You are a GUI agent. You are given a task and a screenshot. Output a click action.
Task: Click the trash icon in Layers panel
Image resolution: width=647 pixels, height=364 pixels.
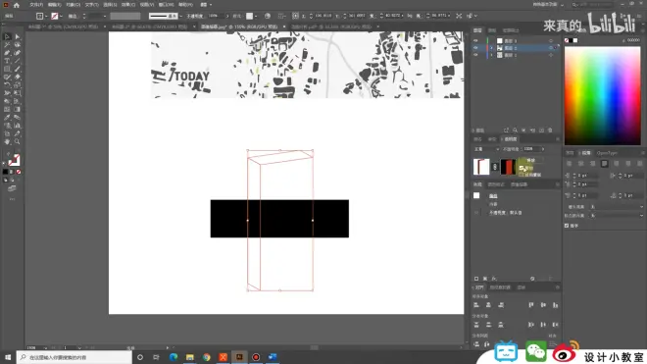(550, 130)
